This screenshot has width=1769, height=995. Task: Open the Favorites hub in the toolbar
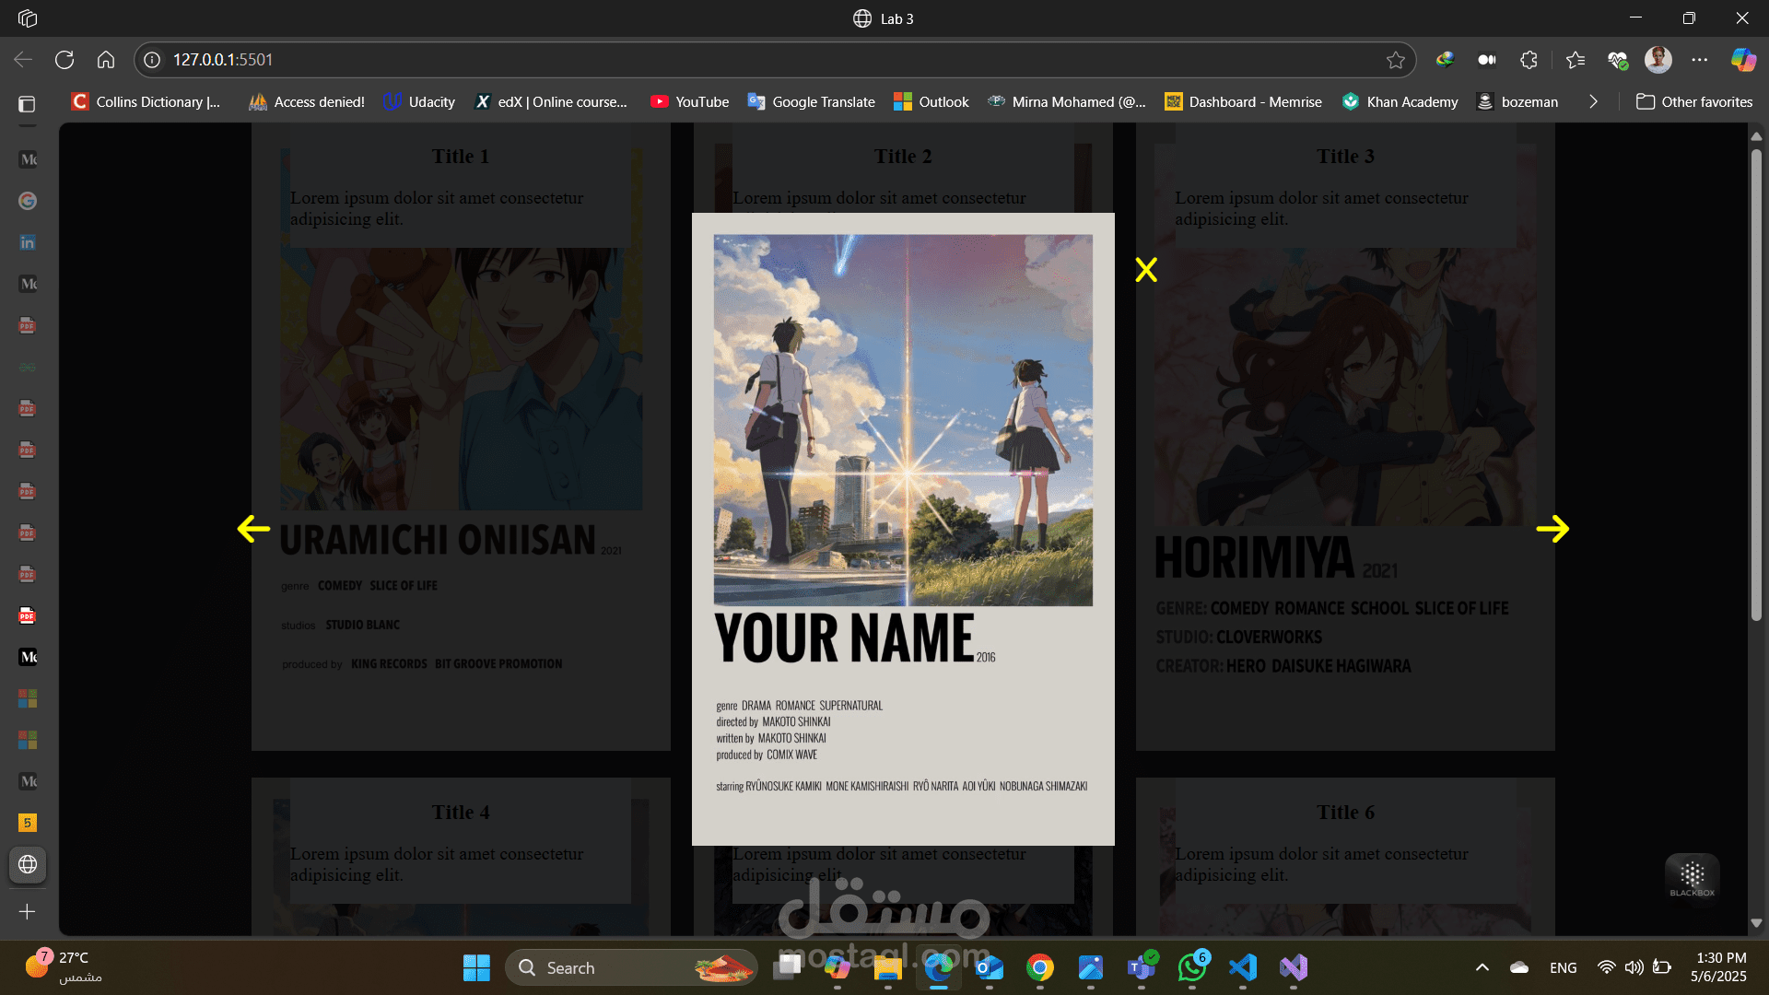pyautogui.click(x=1576, y=60)
